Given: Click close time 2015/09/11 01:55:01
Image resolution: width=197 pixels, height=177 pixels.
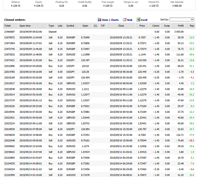Looking at the screenshot, I should 121,152.
